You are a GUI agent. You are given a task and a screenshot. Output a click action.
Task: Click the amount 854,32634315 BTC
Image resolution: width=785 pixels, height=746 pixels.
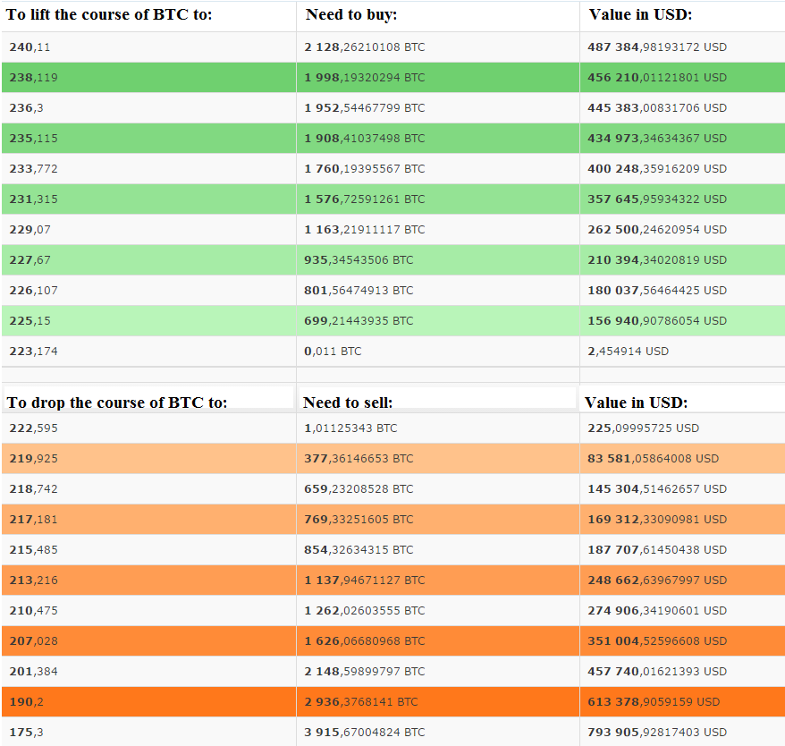point(359,550)
